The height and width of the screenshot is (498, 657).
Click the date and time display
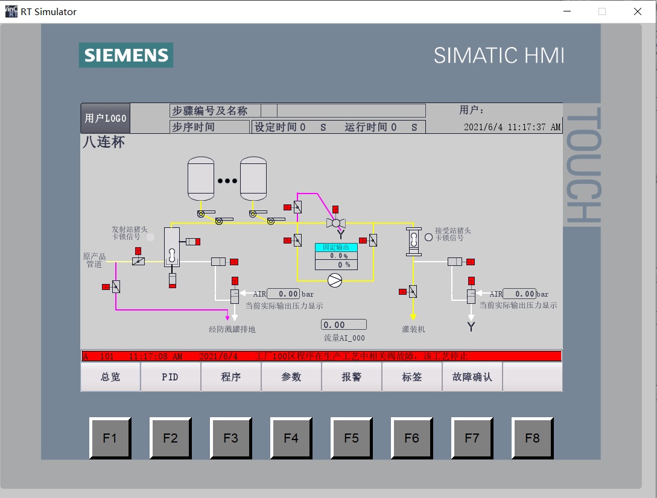(x=512, y=127)
